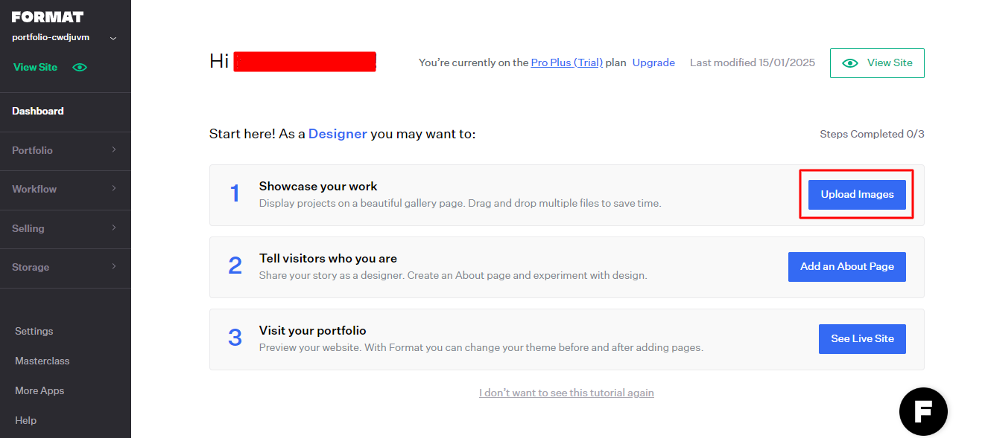Open the black F chat bubble icon

(923, 411)
